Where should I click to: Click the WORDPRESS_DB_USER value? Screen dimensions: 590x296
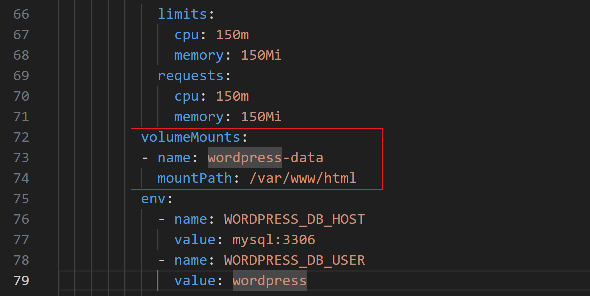(294, 261)
